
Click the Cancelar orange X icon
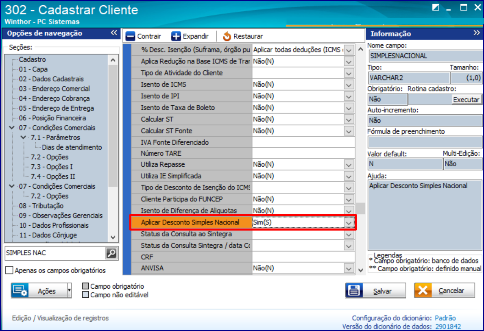pos(423,291)
